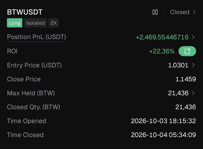Click the BTWUSDT pair title
Screen dimensions: 203x149
point(25,12)
